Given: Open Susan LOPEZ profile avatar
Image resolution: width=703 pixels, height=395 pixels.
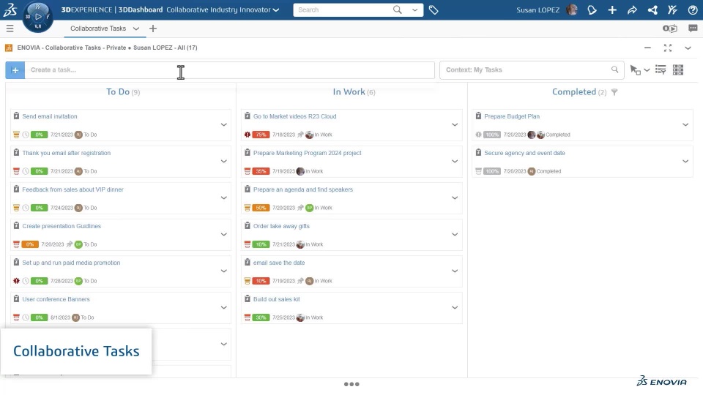Looking at the screenshot, I should [572, 10].
